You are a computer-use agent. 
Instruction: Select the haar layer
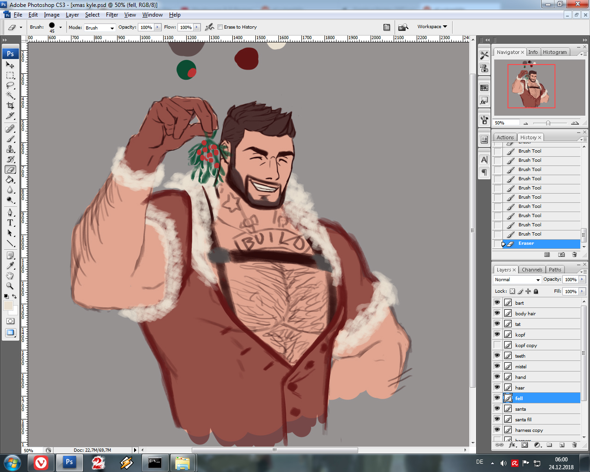tap(541, 388)
